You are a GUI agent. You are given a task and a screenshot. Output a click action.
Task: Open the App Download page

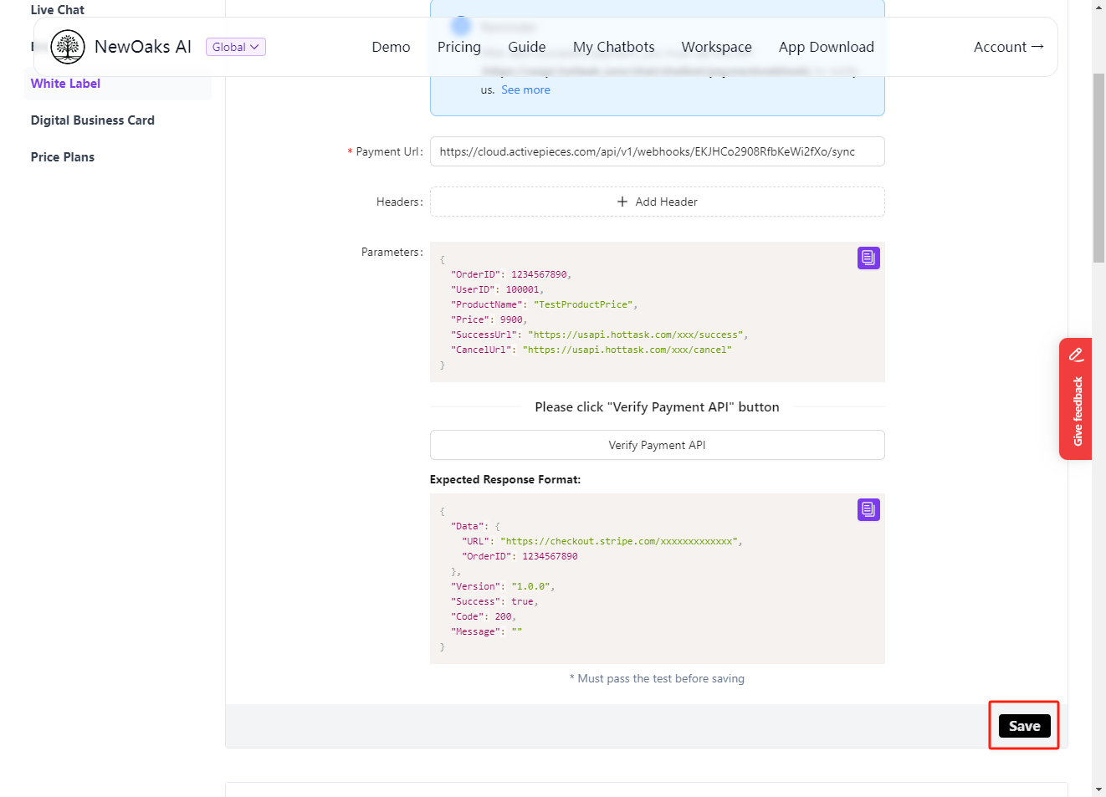tap(826, 47)
